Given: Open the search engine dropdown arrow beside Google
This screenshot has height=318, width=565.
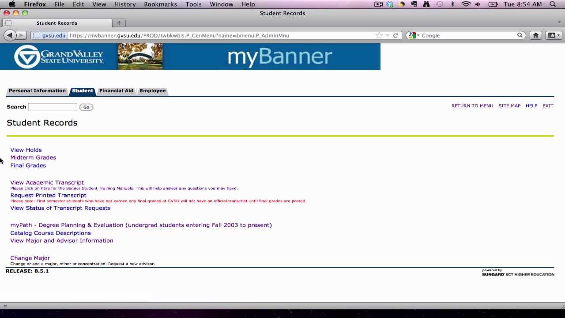Looking at the screenshot, I should 418,35.
